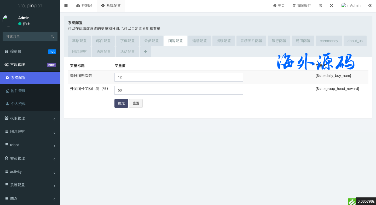Expand the 会员管理 sidebar menu
Image resolution: width=376 pixels, height=205 pixels.
pos(30,158)
